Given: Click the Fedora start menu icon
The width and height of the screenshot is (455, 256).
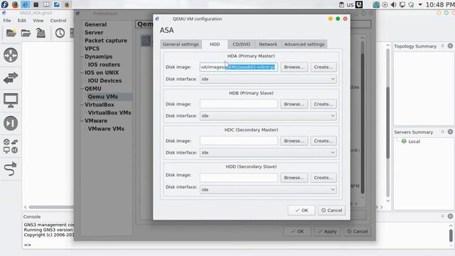Looking at the screenshot, I should point(5,4).
